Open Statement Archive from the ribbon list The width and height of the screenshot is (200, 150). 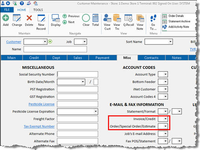click(x=176, y=21)
